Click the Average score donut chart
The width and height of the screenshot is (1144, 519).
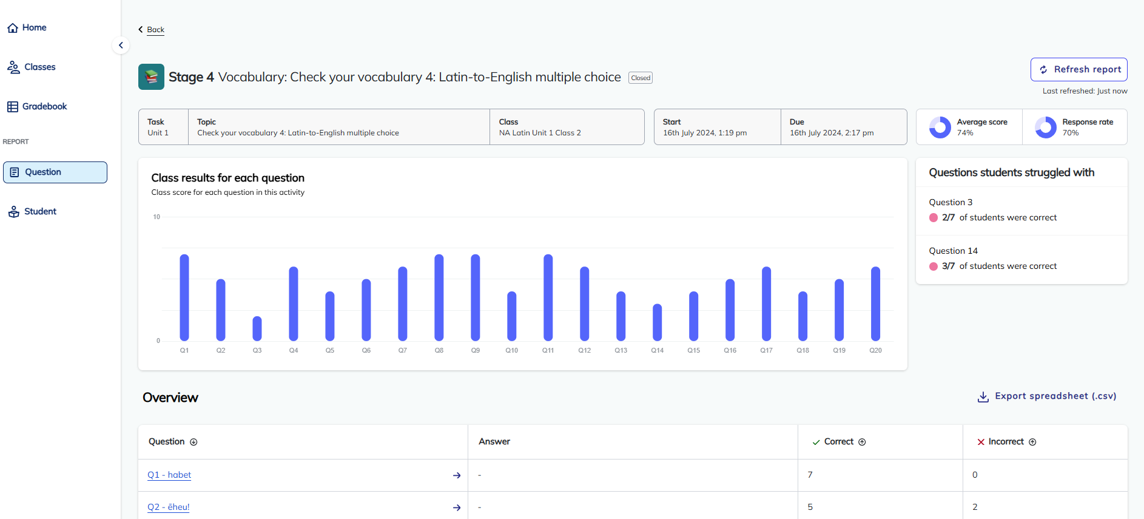(940, 127)
